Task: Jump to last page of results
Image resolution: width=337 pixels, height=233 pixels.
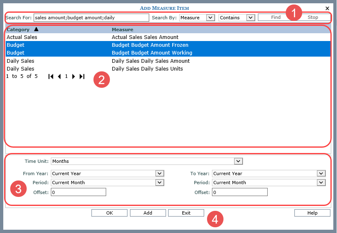Action: [82, 76]
